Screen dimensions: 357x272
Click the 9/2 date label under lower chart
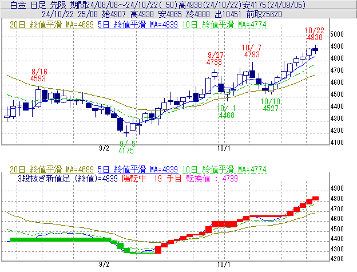[x=104, y=265]
